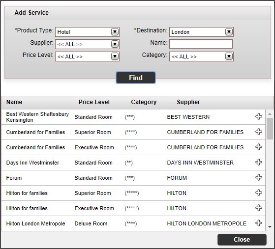Add Hilton for families Superior Room plus icon
Image resolution: width=275 pixels, height=249 pixels.
click(x=259, y=193)
